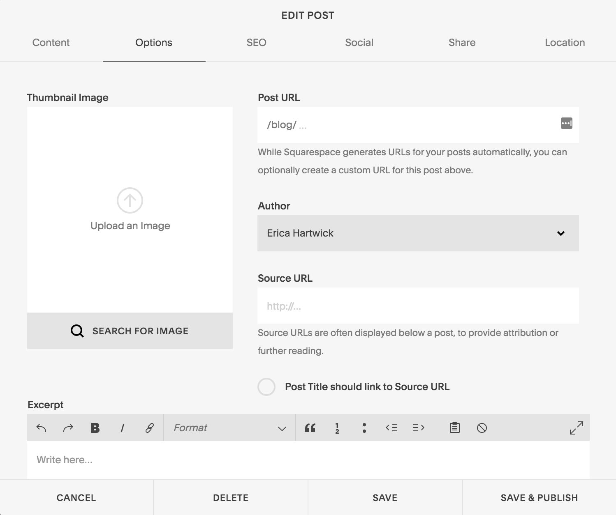
Task: Enable Post Title should link to Source URL
Action: 266,386
